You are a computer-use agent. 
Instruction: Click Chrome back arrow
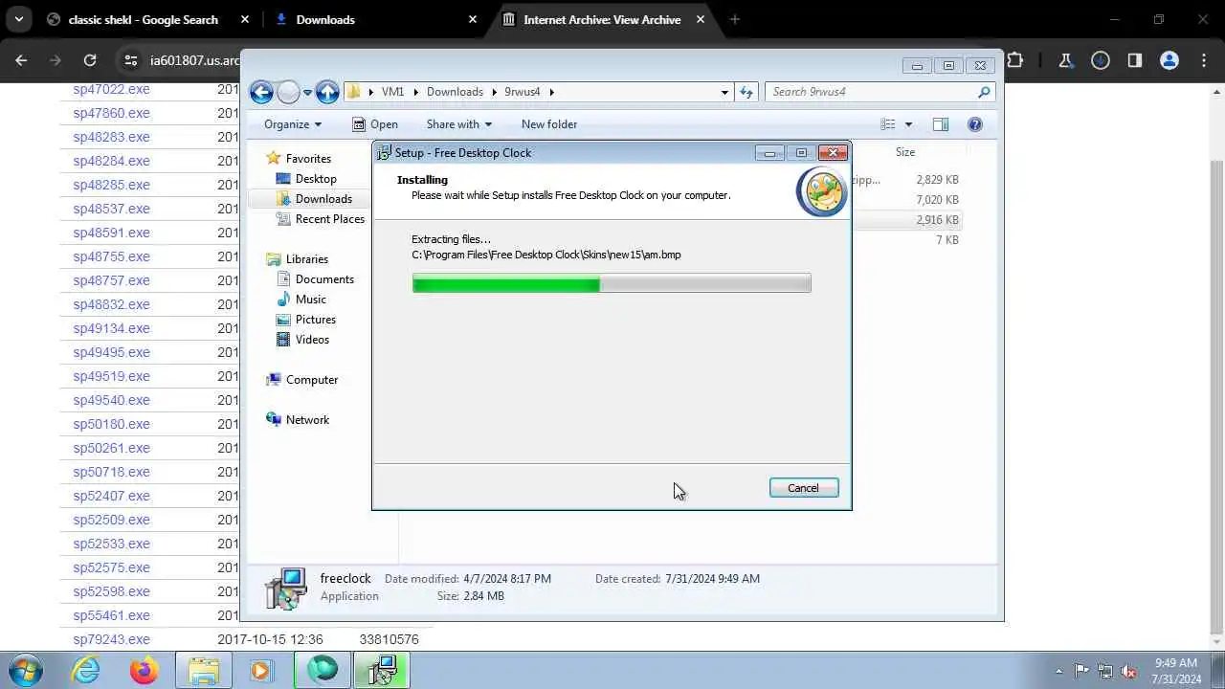click(22, 60)
